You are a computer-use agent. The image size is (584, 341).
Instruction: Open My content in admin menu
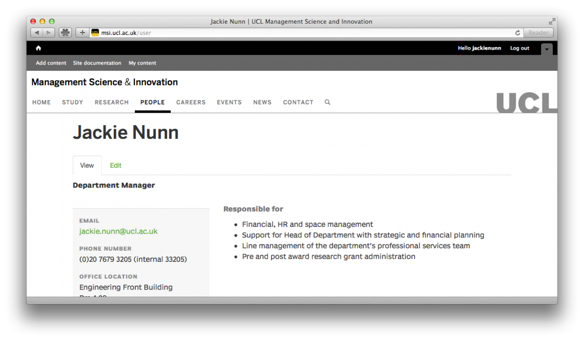tap(143, 63)
